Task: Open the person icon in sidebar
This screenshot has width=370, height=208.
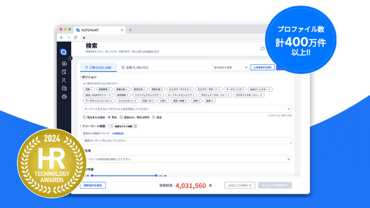Action: tap(64, 80)
